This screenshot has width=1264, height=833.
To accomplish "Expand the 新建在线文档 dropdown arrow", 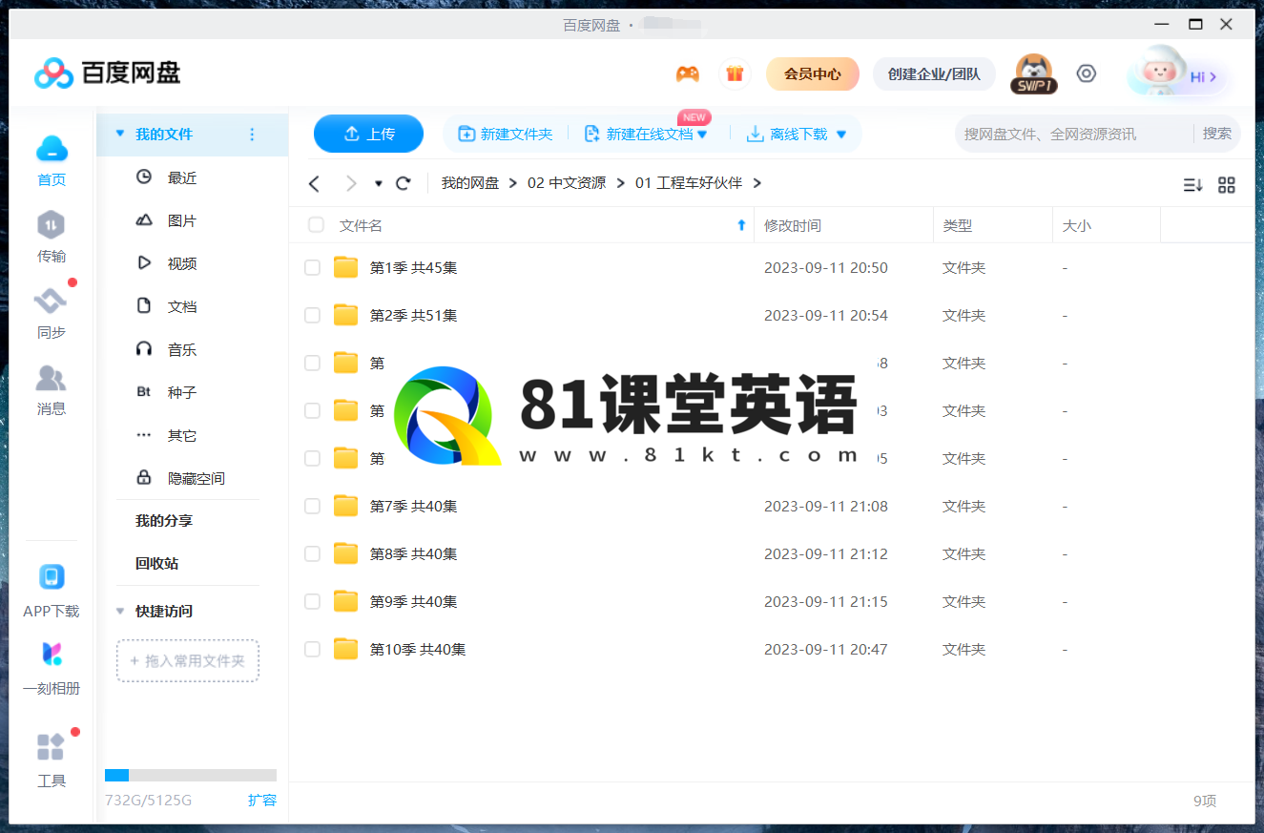I will [x=702, y=135].
